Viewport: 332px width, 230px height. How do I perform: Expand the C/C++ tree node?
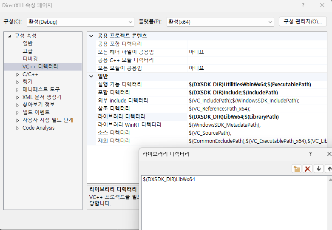pyautogui.click(x=17, y=74)
